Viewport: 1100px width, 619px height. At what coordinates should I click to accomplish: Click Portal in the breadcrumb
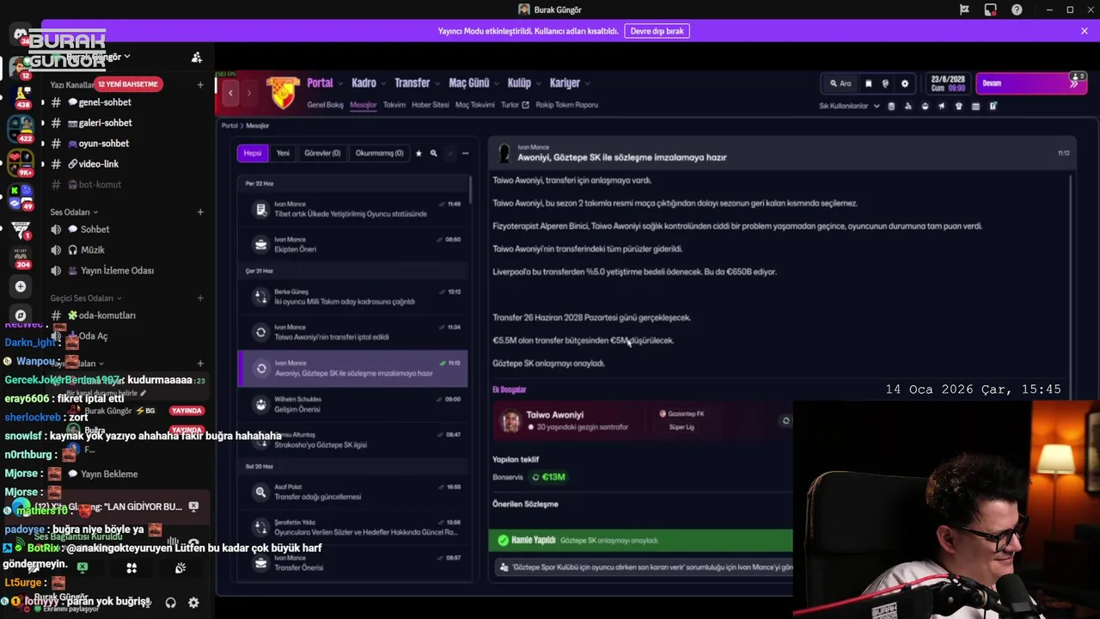[x=229, y=126]
